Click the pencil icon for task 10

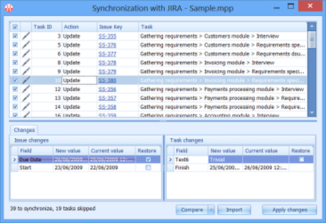point(26,80)
